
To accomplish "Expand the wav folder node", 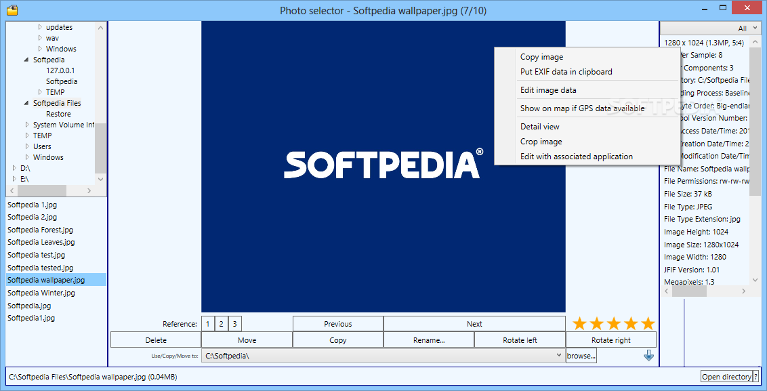I will click(x=40, y=38).
